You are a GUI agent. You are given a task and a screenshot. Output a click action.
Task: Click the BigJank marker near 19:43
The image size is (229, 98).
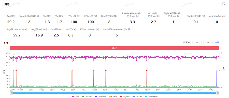point(147,70)
